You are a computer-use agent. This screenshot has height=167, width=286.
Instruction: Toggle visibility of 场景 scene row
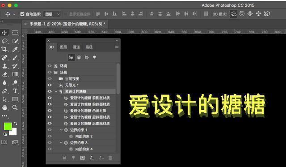pos(50,72)
